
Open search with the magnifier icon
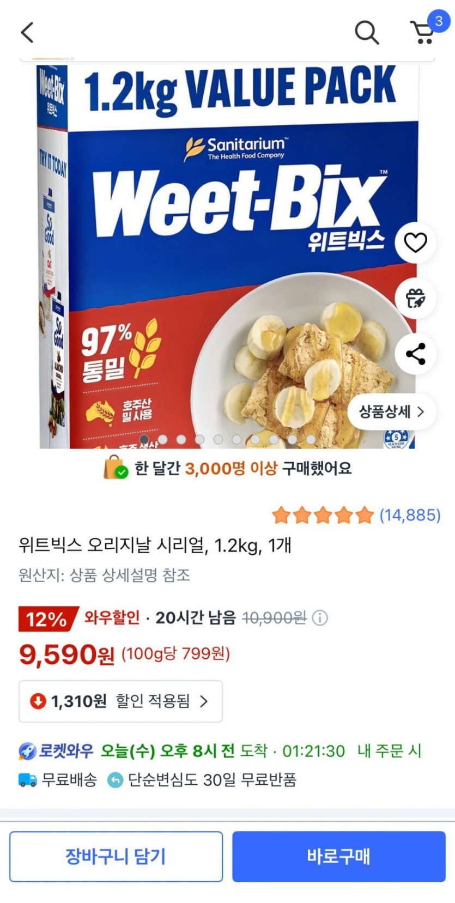tap(367, 32)
